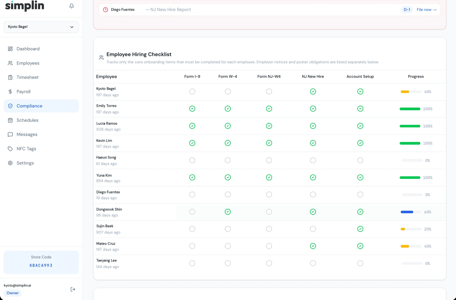
Task: Open Timesheet section
Action: coord(41,77)
